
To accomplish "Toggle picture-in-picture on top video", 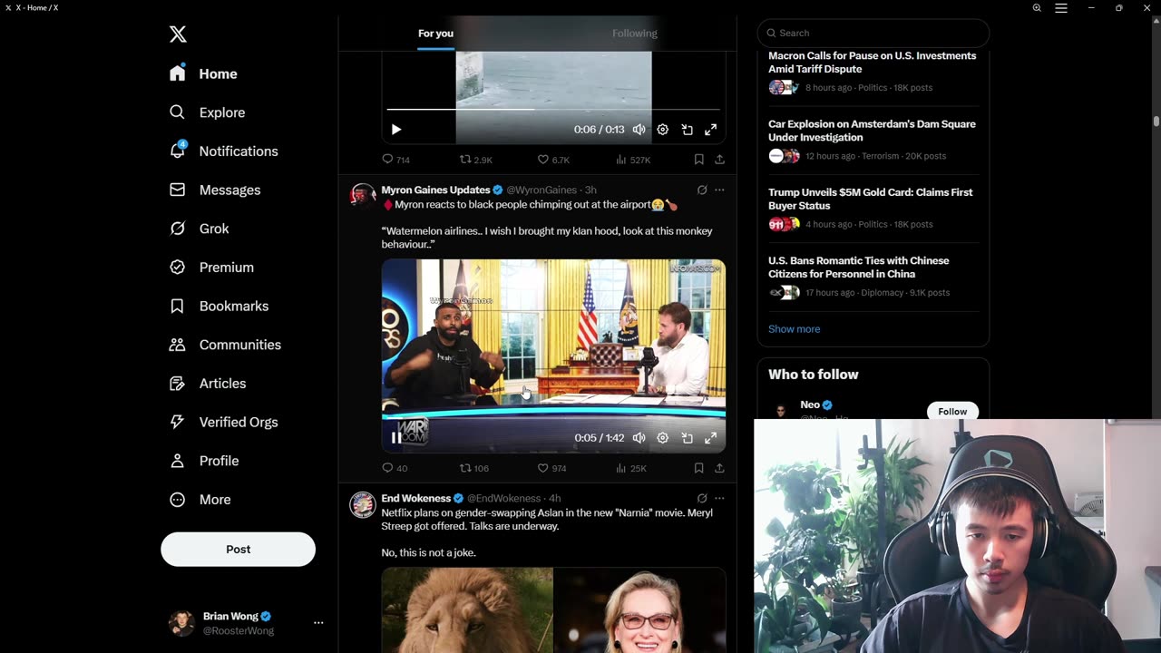I will (x=687, y=130).
